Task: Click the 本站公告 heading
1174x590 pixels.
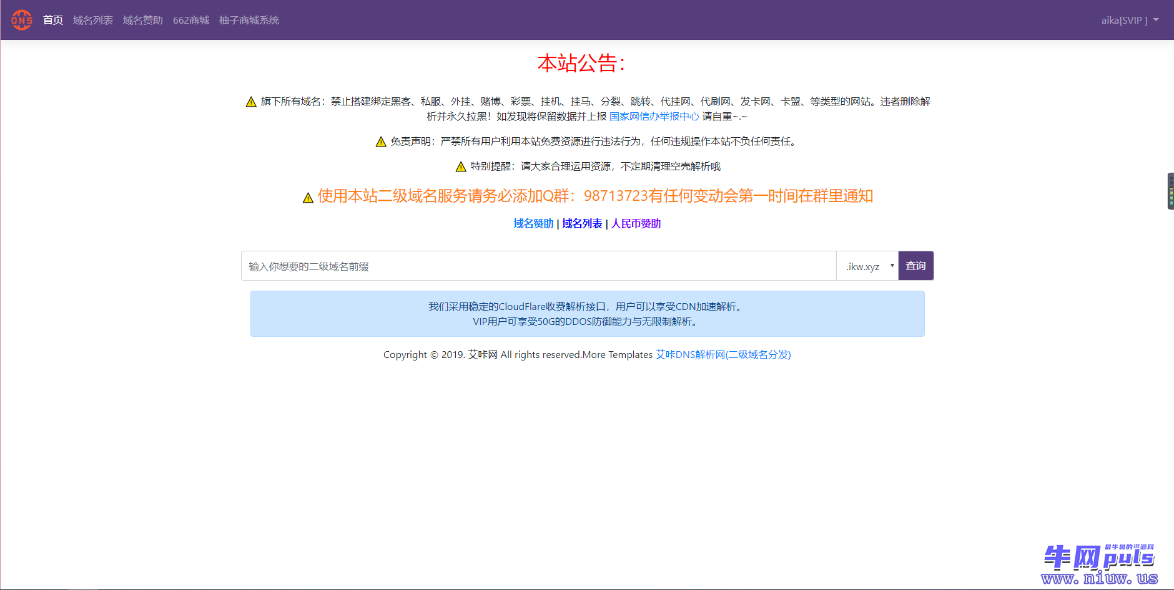Action: (x=581, y=63)
